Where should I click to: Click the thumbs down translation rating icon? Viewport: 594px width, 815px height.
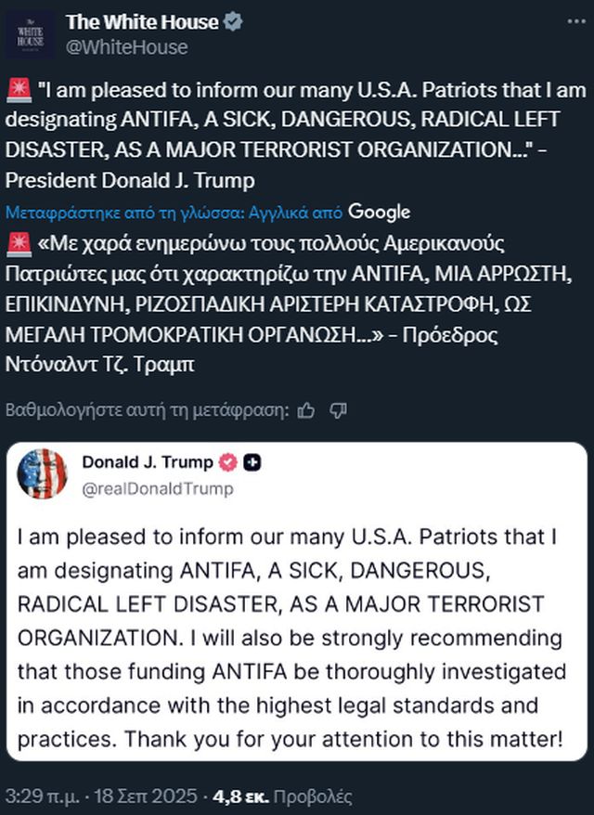(339, 409)
